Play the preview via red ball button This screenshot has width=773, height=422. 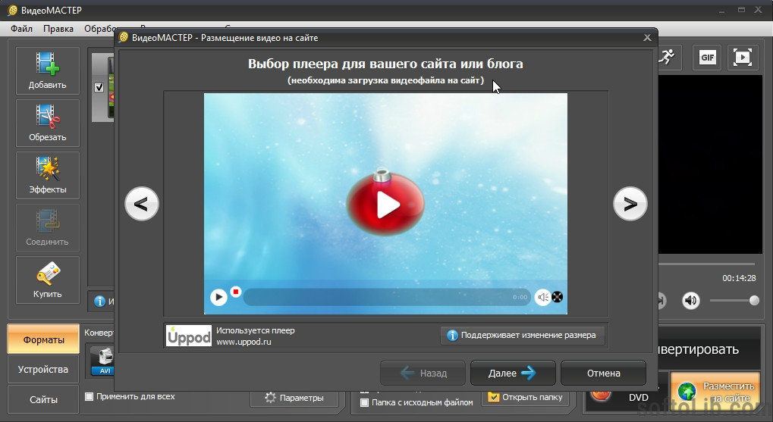point(385,203)
